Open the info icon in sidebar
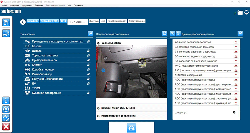 [6, 100]
